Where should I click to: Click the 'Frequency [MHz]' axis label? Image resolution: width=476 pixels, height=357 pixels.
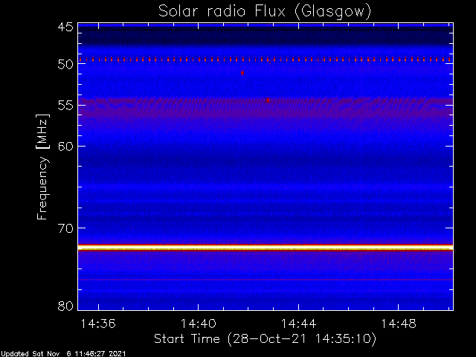42,167
